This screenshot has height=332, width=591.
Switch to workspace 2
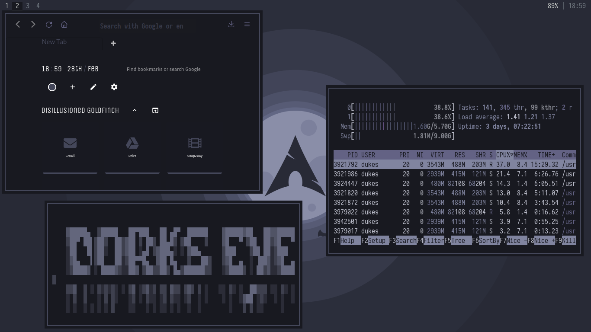coord(17,6)
